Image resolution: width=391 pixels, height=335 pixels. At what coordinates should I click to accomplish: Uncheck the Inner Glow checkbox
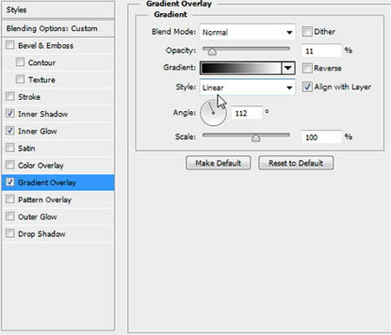[x=10, y=130]
